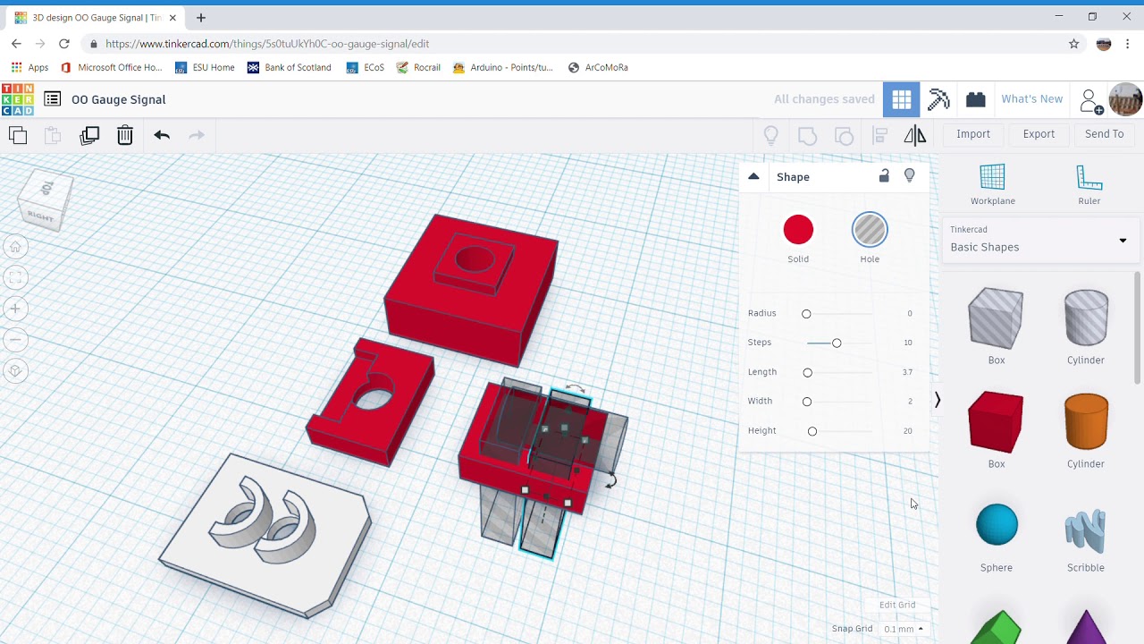Image resolution: width=1144 pixels, height=644 pixels.
Task: Switch to orthographic view cube icon
Action: (15, 371)
